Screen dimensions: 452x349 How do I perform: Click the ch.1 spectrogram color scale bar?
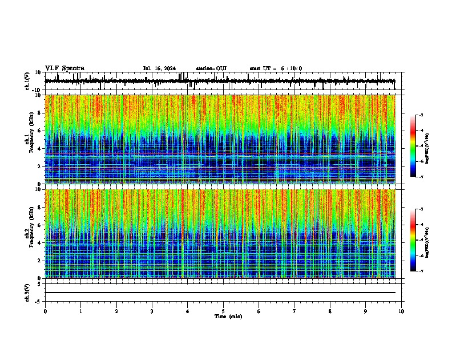coord(413,146)
